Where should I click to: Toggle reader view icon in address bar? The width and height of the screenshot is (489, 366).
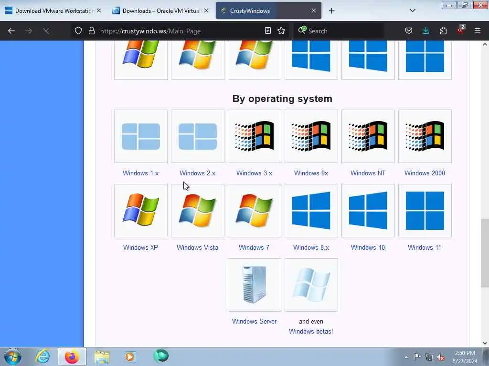(267, 30)
